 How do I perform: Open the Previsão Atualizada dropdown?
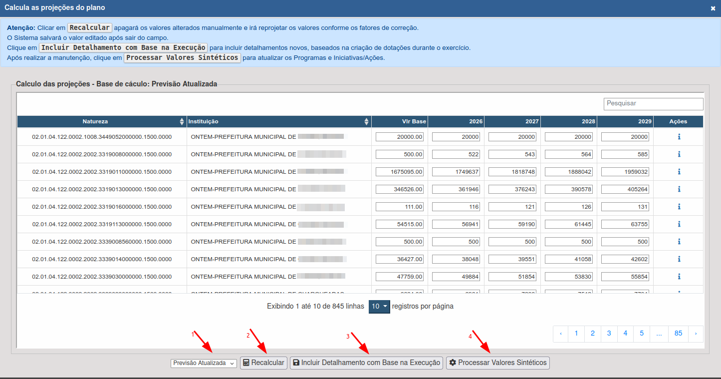[204, 363]
